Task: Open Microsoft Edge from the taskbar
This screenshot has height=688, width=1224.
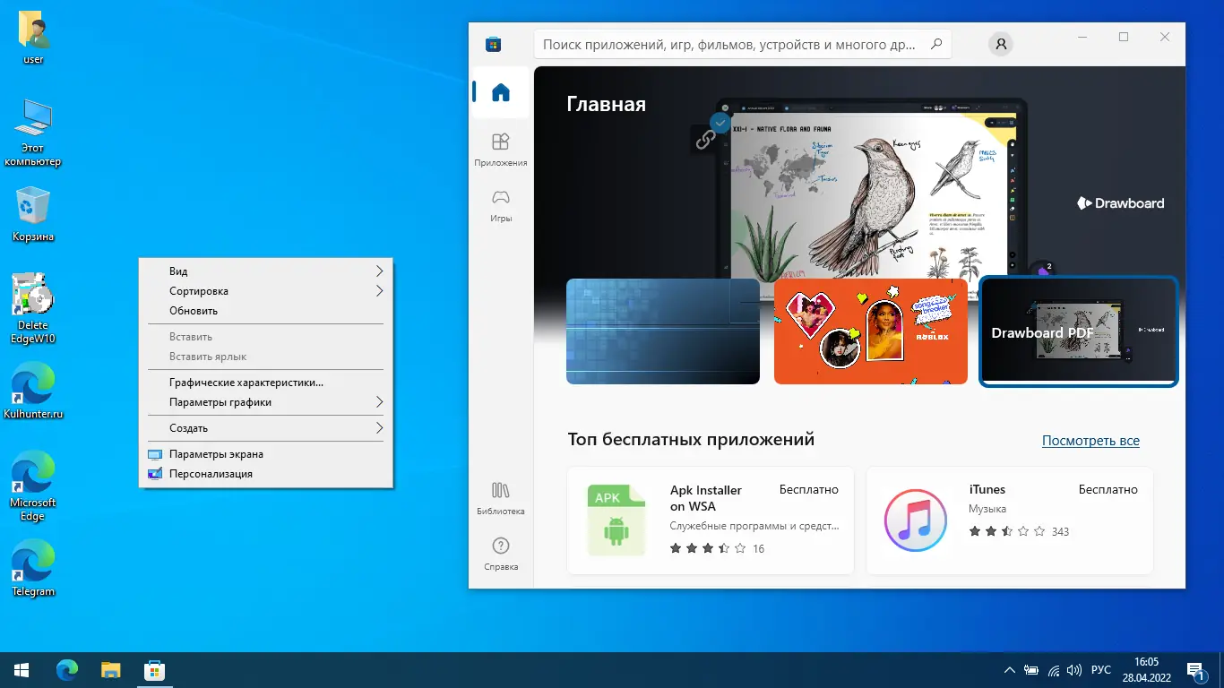Action: click(66, 669)
